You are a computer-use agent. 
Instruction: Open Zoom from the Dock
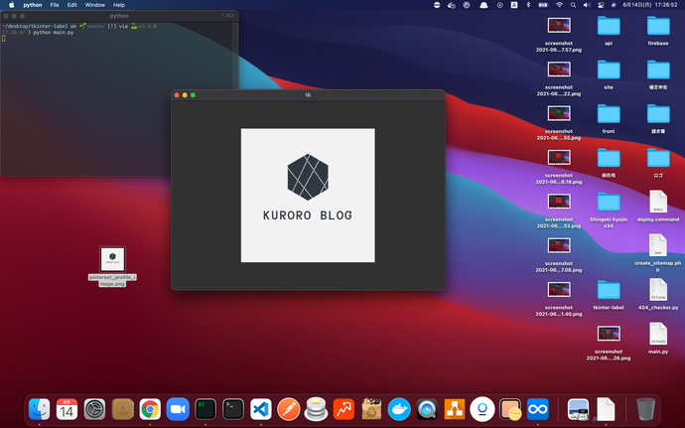178,410
